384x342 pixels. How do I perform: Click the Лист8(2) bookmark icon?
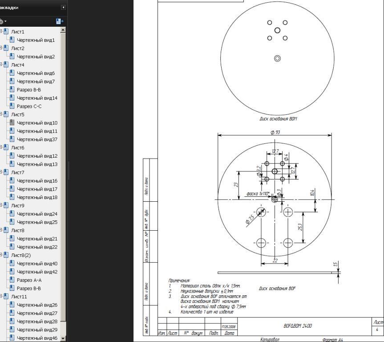(x=6, y=255)
